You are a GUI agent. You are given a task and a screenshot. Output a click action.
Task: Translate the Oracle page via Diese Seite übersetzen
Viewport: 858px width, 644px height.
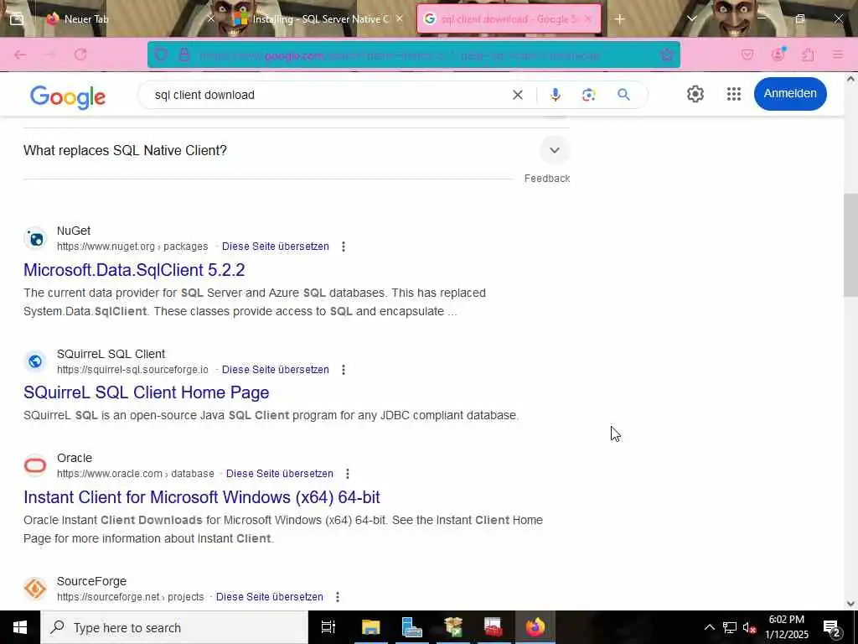[x=280, y=473]
